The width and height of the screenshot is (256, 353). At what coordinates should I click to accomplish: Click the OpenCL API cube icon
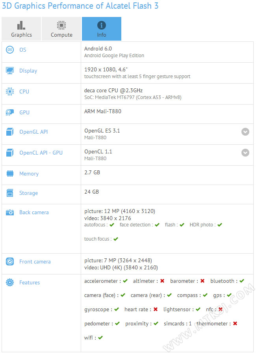point(10,153)
